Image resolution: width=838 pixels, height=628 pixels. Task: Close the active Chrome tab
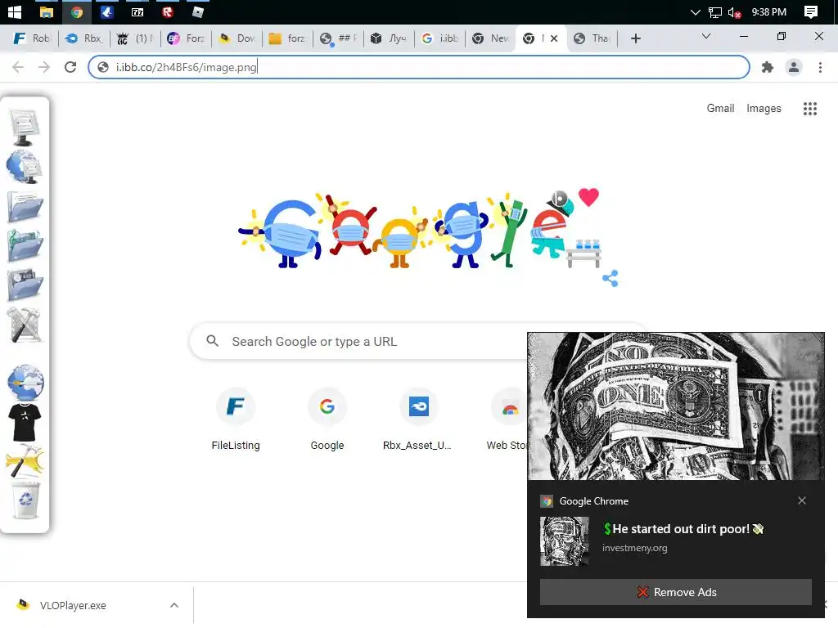pos(554,38)
